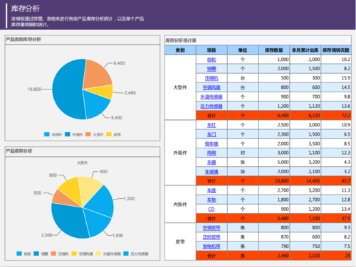Click the 齿轮 legend color swatch
This screenshot has height=267, width=356.
point(19,254)
